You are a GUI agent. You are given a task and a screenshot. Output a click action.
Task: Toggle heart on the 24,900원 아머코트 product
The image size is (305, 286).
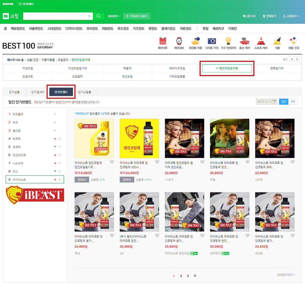pos(157,162)
